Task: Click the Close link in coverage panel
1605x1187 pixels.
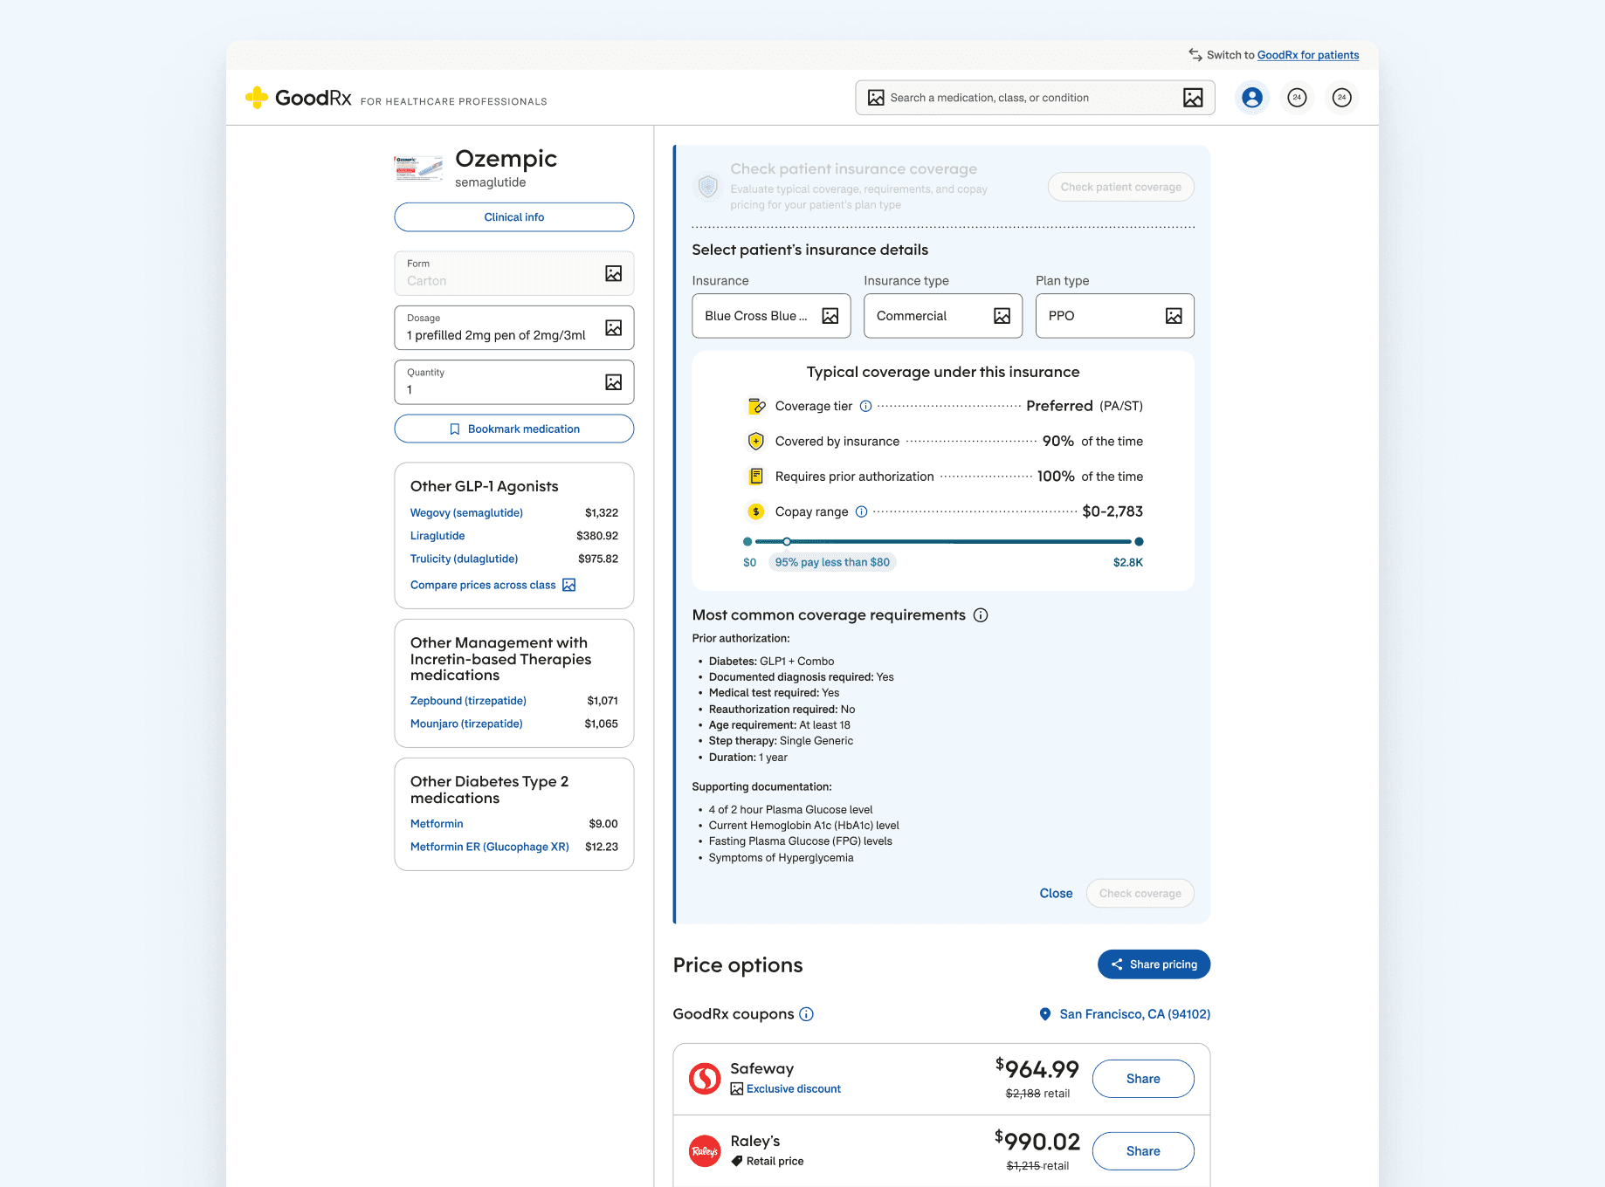Action: [x=1056, y=894]
